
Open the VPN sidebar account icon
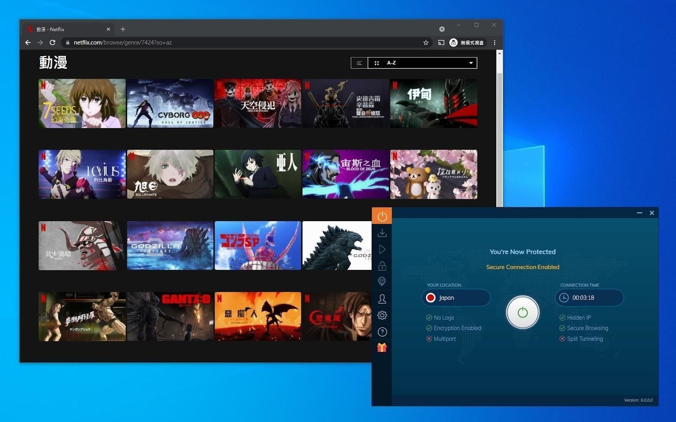[382, 299]
